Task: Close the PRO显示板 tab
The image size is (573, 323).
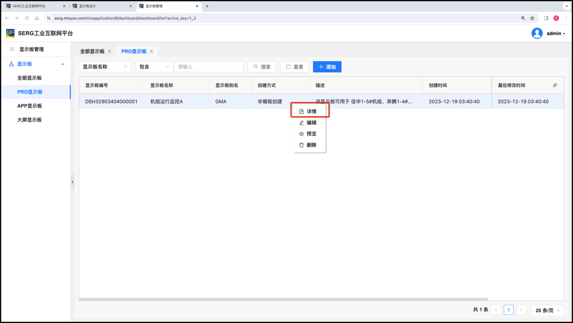Action: [152, 52]
